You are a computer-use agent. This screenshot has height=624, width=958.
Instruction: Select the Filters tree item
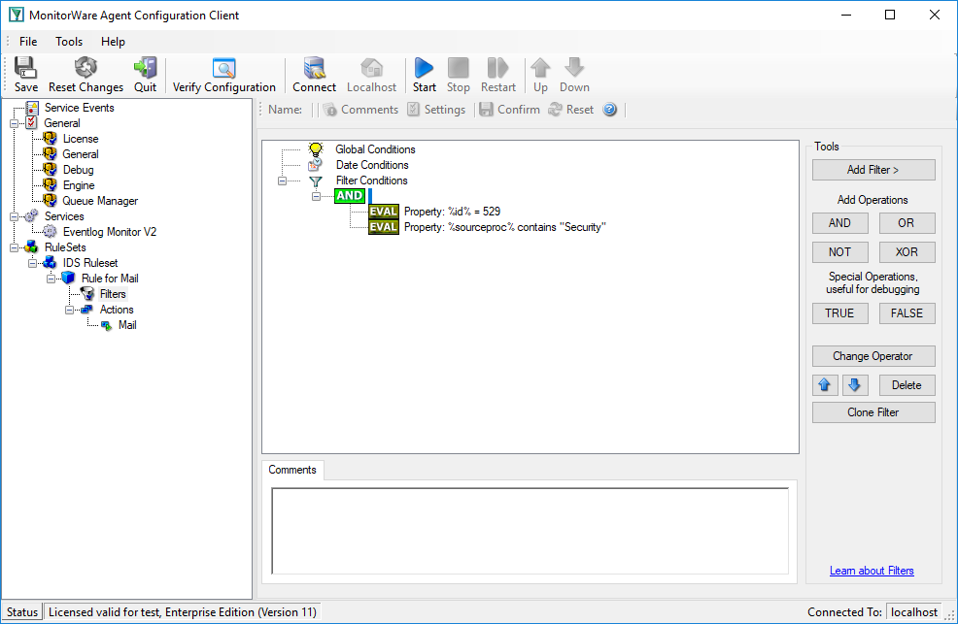coord(113,294)
